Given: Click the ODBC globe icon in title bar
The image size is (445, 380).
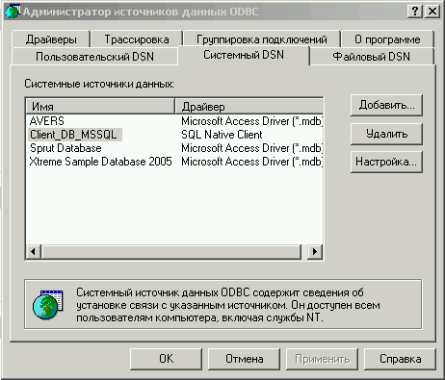Looking at the screenshot, I should point(13,12).
